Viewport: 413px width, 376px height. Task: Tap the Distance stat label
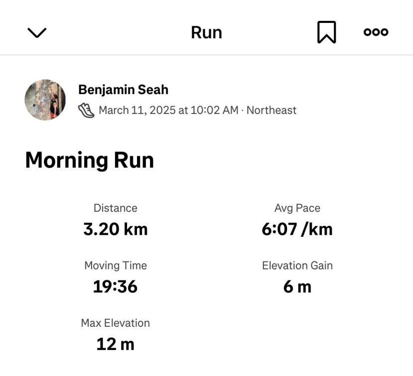point(116,208)
